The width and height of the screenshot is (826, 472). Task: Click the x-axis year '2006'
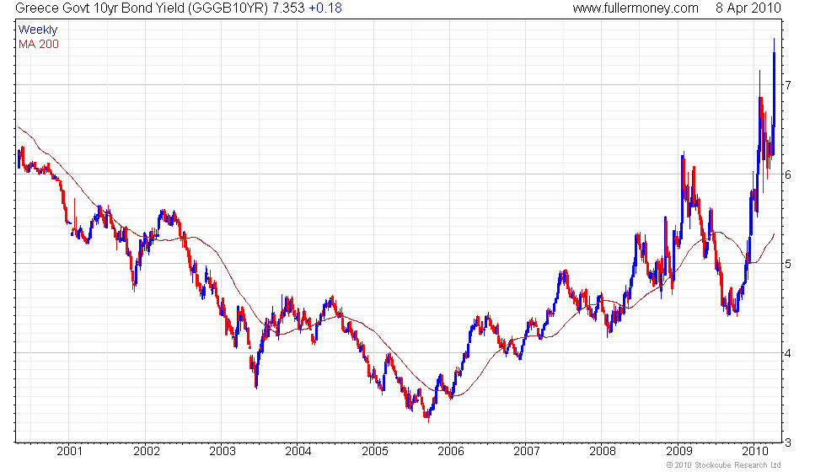pyautogui.click(x=451, y=452)
